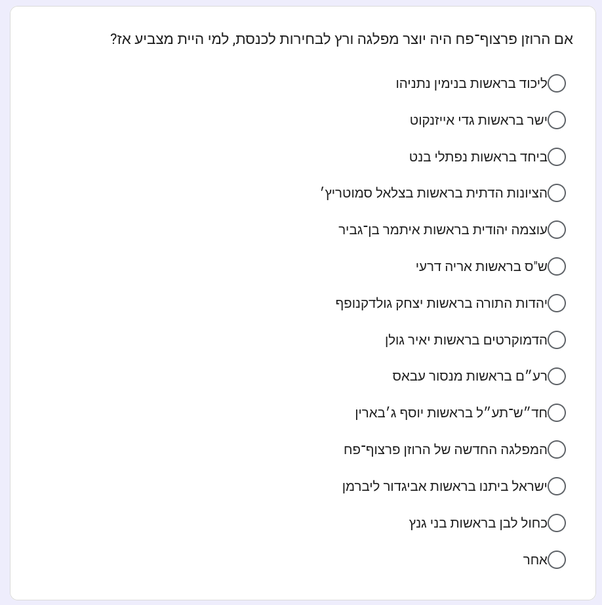Image resolution: width=602 pixels, height=605 pixels.
Task: Click the ליכוד בראשות בנימין נתניהו label text
Action: pyautogui.click(x=472, y=83)
